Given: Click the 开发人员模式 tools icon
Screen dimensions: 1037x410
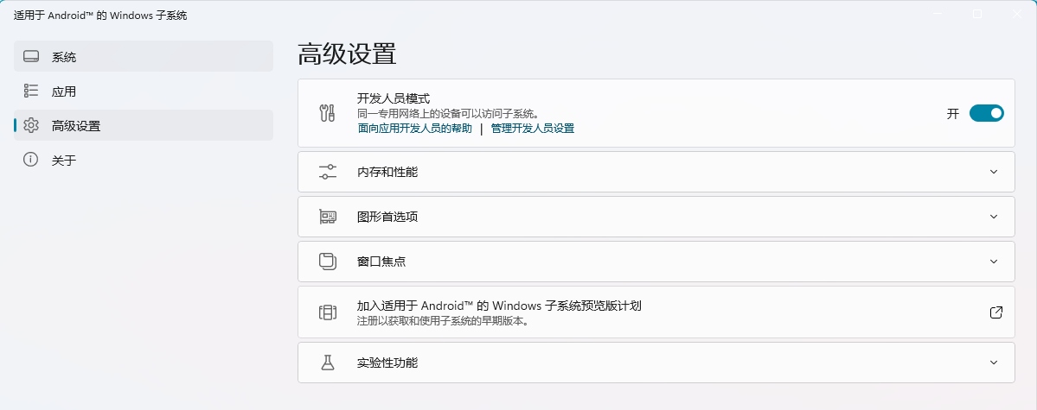Looking at the screenshot, I should tap(328, 114).
